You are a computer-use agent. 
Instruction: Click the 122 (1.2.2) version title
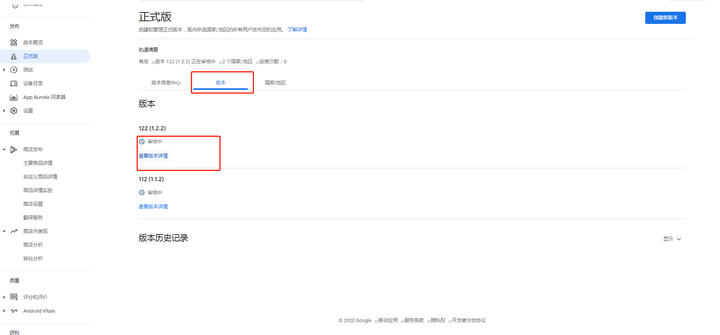tap(152, 128)
